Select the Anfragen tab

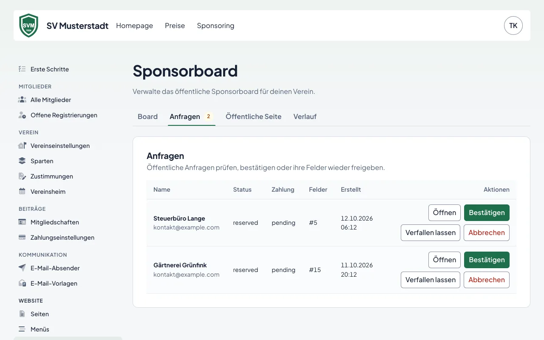pos(192,116)
